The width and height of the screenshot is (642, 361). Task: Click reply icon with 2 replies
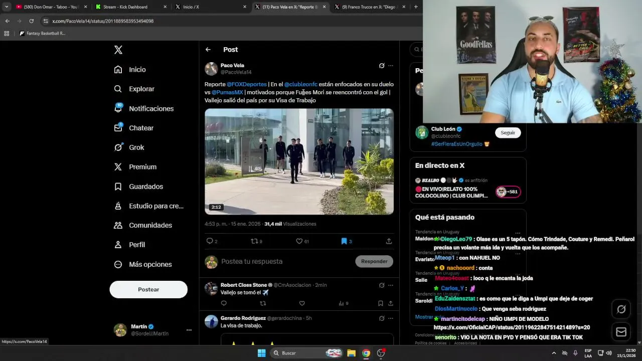(210, 241)
